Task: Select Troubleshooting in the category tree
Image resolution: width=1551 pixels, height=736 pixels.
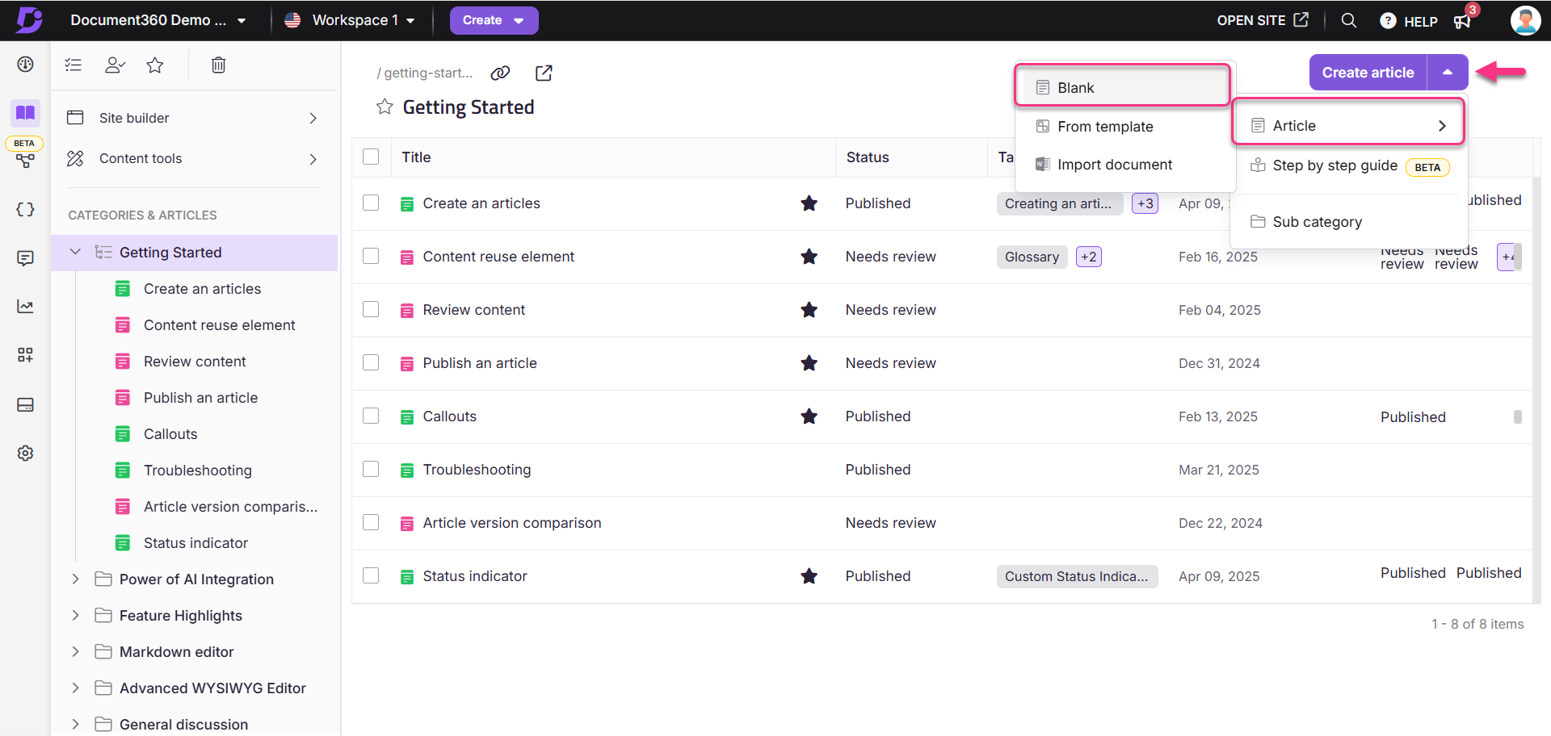Action: pos(198,470)
